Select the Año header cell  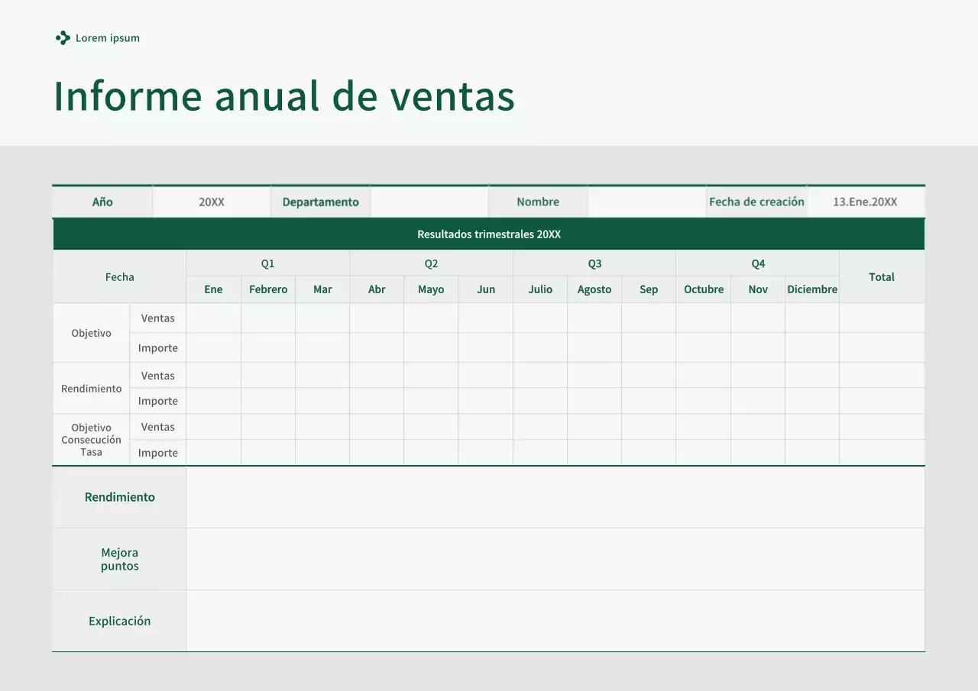(102, 202)
